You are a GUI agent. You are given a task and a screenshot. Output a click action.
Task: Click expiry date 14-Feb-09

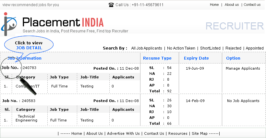tap(195, 101)
